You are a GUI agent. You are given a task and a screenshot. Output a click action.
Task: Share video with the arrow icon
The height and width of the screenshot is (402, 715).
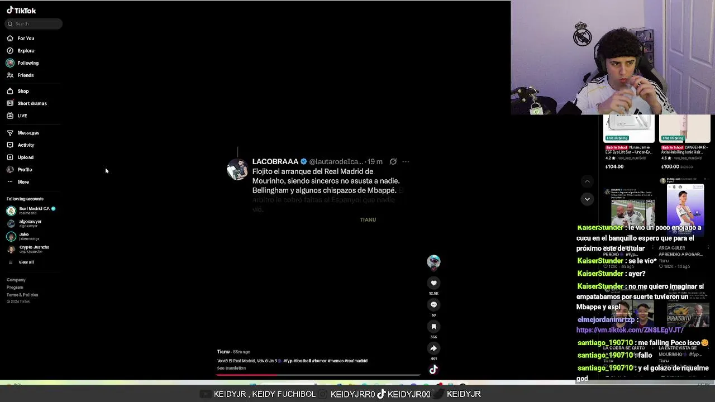click(433, 348)
